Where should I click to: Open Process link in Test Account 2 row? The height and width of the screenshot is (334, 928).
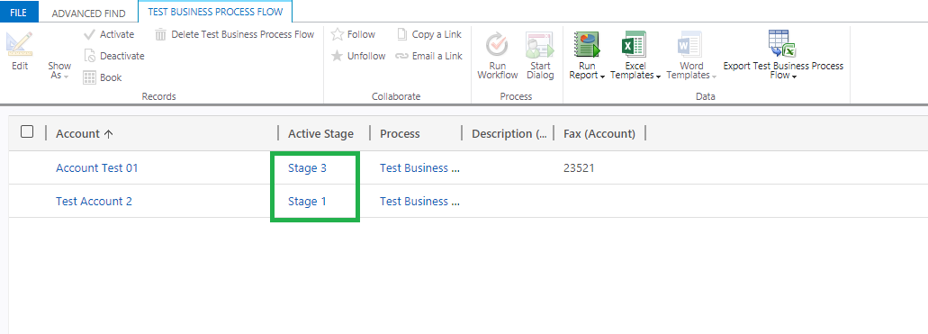click(419, 202)
